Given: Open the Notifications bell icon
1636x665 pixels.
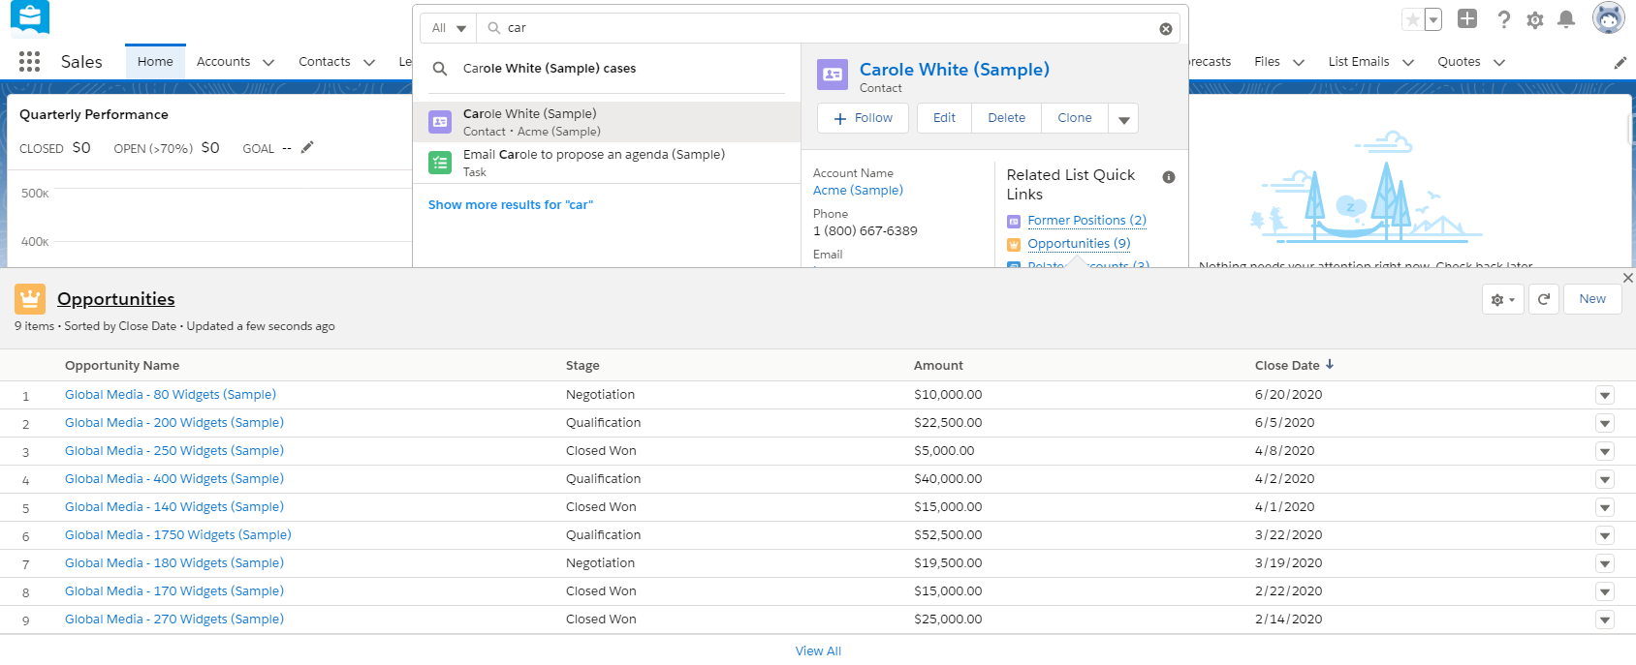Looking at the screenshot, I should (x=1566, y=19).
